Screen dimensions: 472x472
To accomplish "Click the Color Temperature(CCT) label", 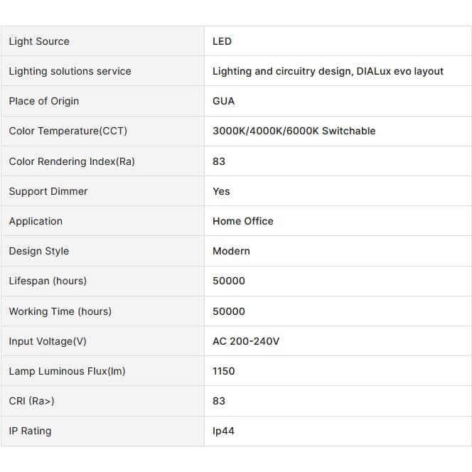I will [68, 131].
